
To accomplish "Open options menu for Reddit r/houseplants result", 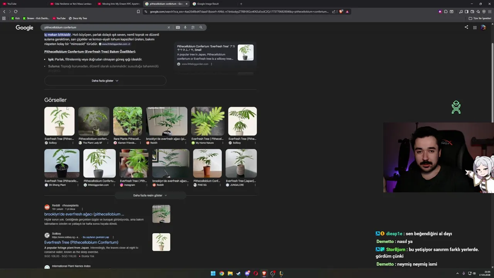I will [82, 209].
